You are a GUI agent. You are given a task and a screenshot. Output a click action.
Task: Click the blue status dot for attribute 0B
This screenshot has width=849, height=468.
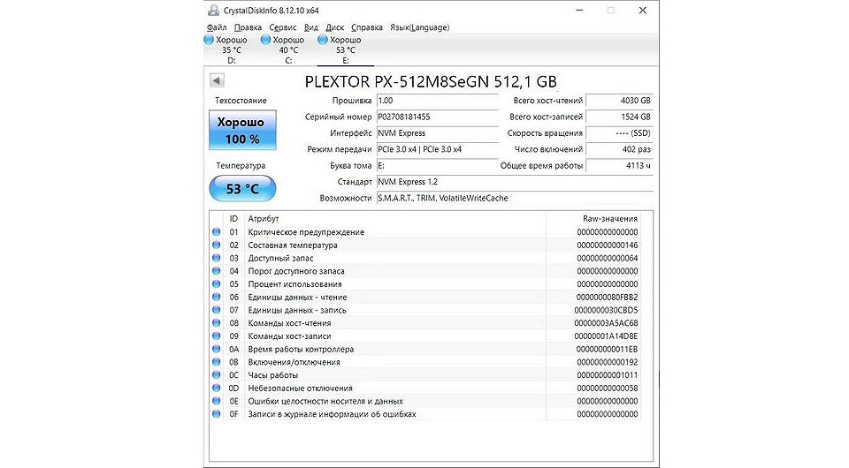coord(217,362)
